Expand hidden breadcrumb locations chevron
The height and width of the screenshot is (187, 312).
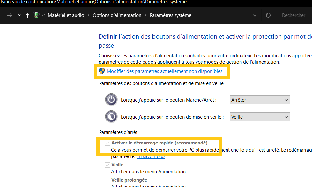point(43,15)
